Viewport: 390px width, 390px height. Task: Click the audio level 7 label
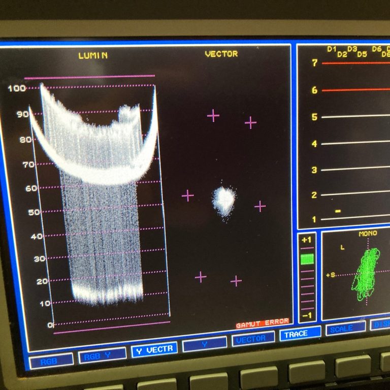pyautogui.click(x=315, y=62)
